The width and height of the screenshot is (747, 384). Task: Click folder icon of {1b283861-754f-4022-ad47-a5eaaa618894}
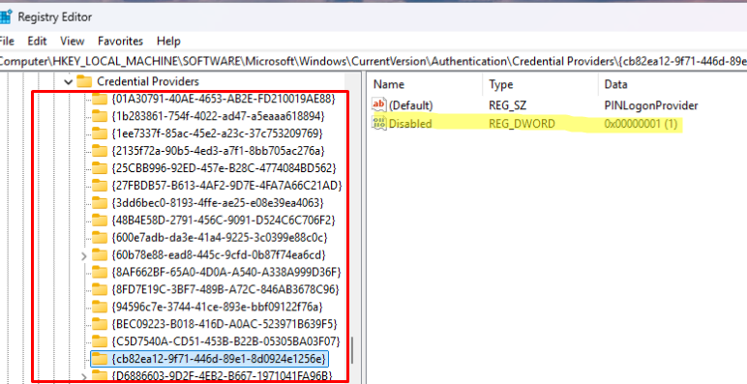[x=100, y=116]
